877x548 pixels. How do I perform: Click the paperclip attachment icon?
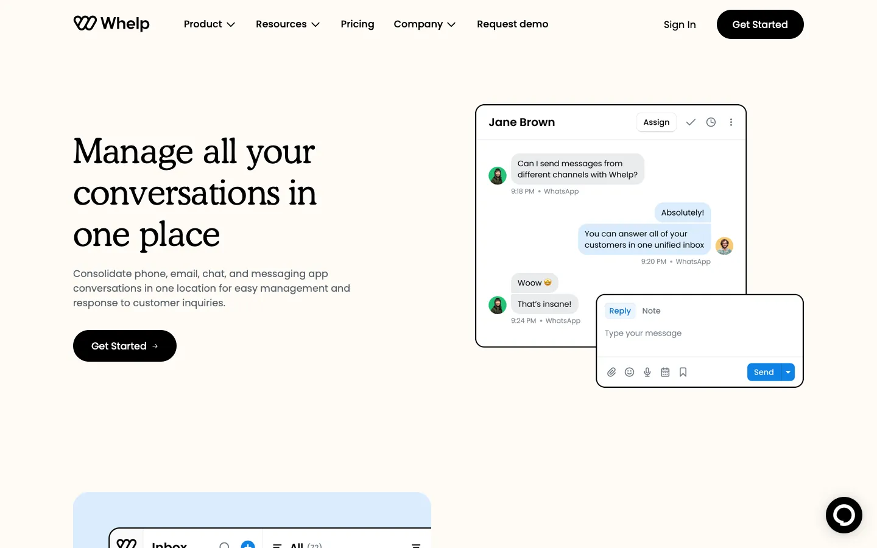pos(611,372)
